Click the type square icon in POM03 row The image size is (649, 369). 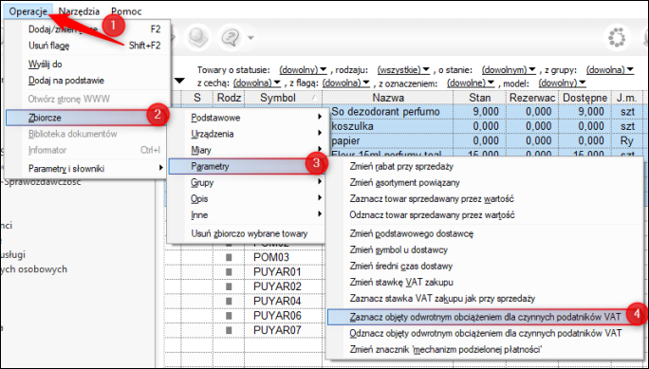point(229,258)
